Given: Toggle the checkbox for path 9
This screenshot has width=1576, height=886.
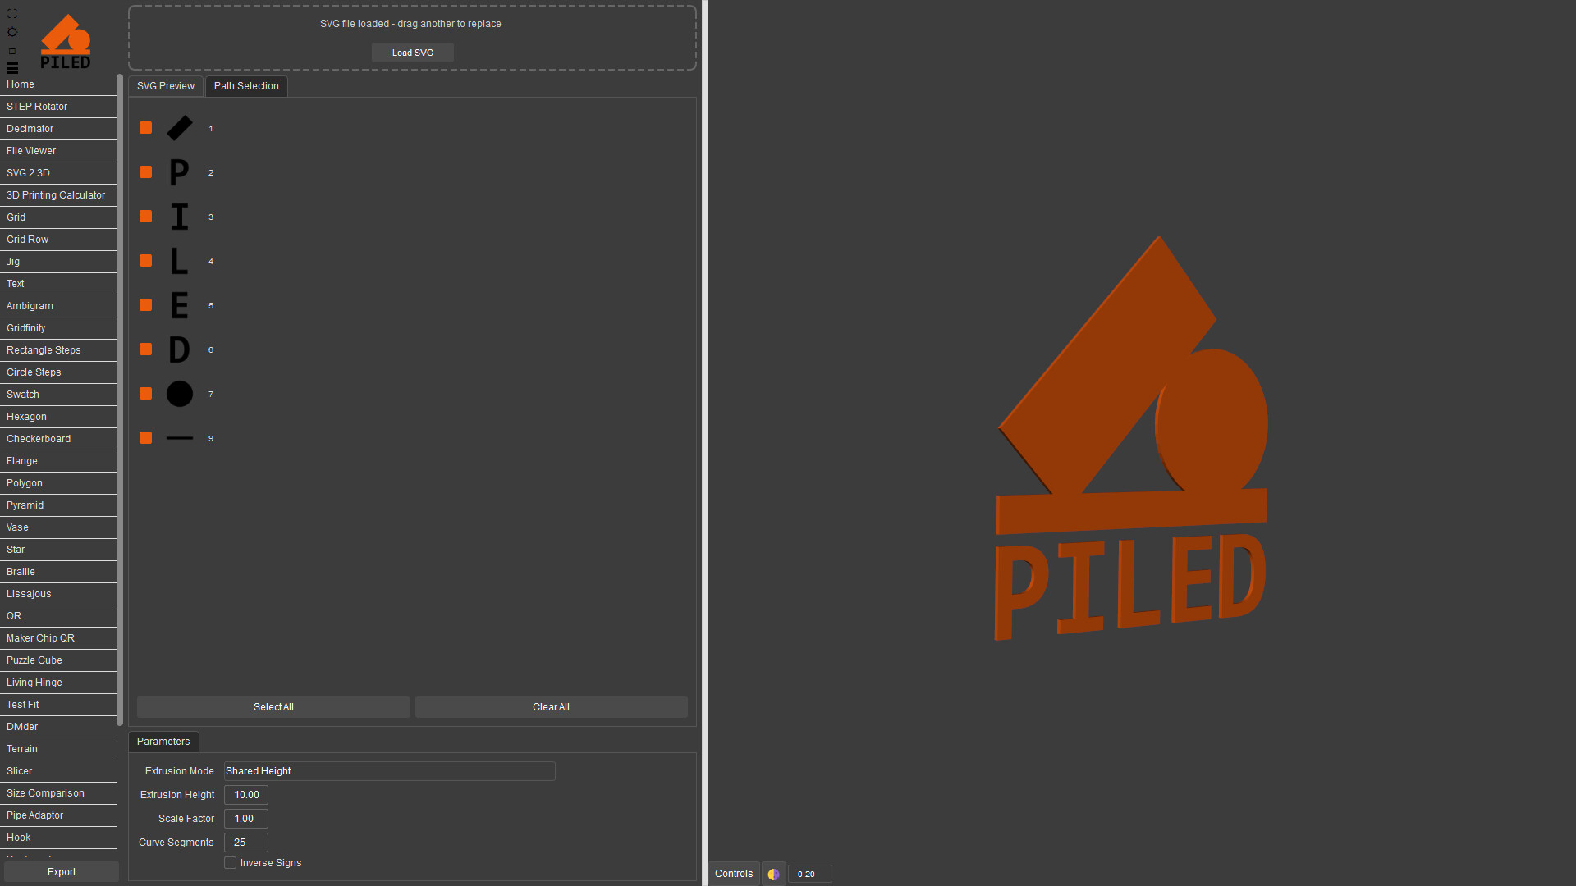Looking at the screenshot, I should 146,438.
